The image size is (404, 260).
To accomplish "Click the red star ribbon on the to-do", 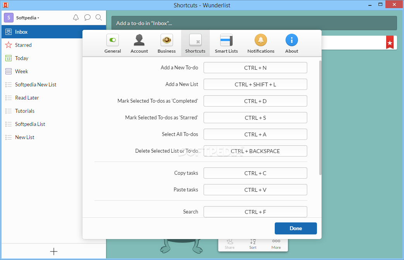I will coord(390,43).
